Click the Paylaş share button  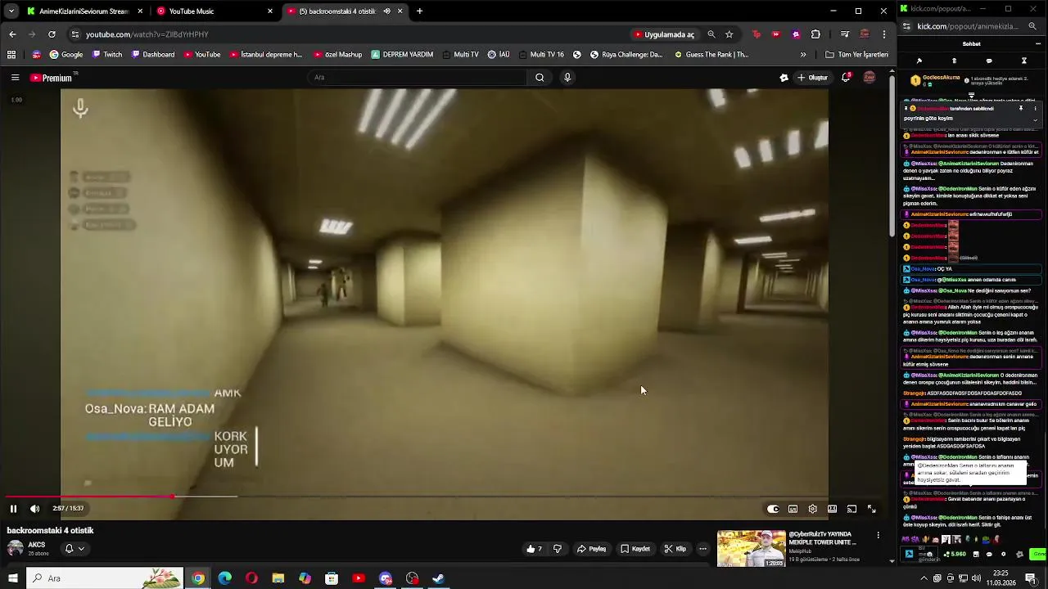pyautogui.click(x=591, y=549)
